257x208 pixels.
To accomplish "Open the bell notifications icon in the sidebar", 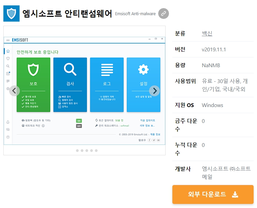I will [8, 122].
